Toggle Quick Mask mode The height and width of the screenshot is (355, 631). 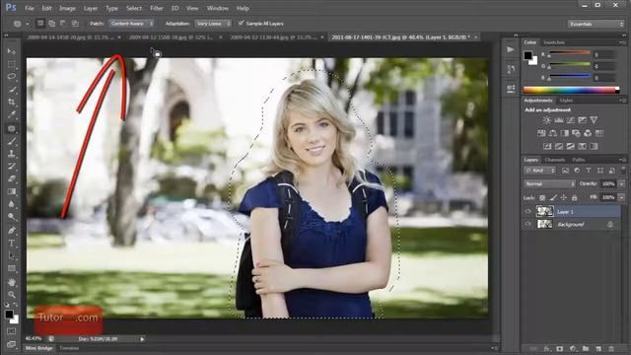[11, 331]
